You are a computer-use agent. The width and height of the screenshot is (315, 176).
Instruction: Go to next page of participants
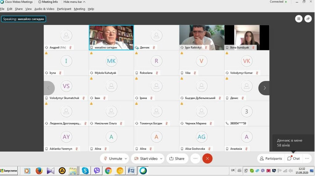point(264,88)
